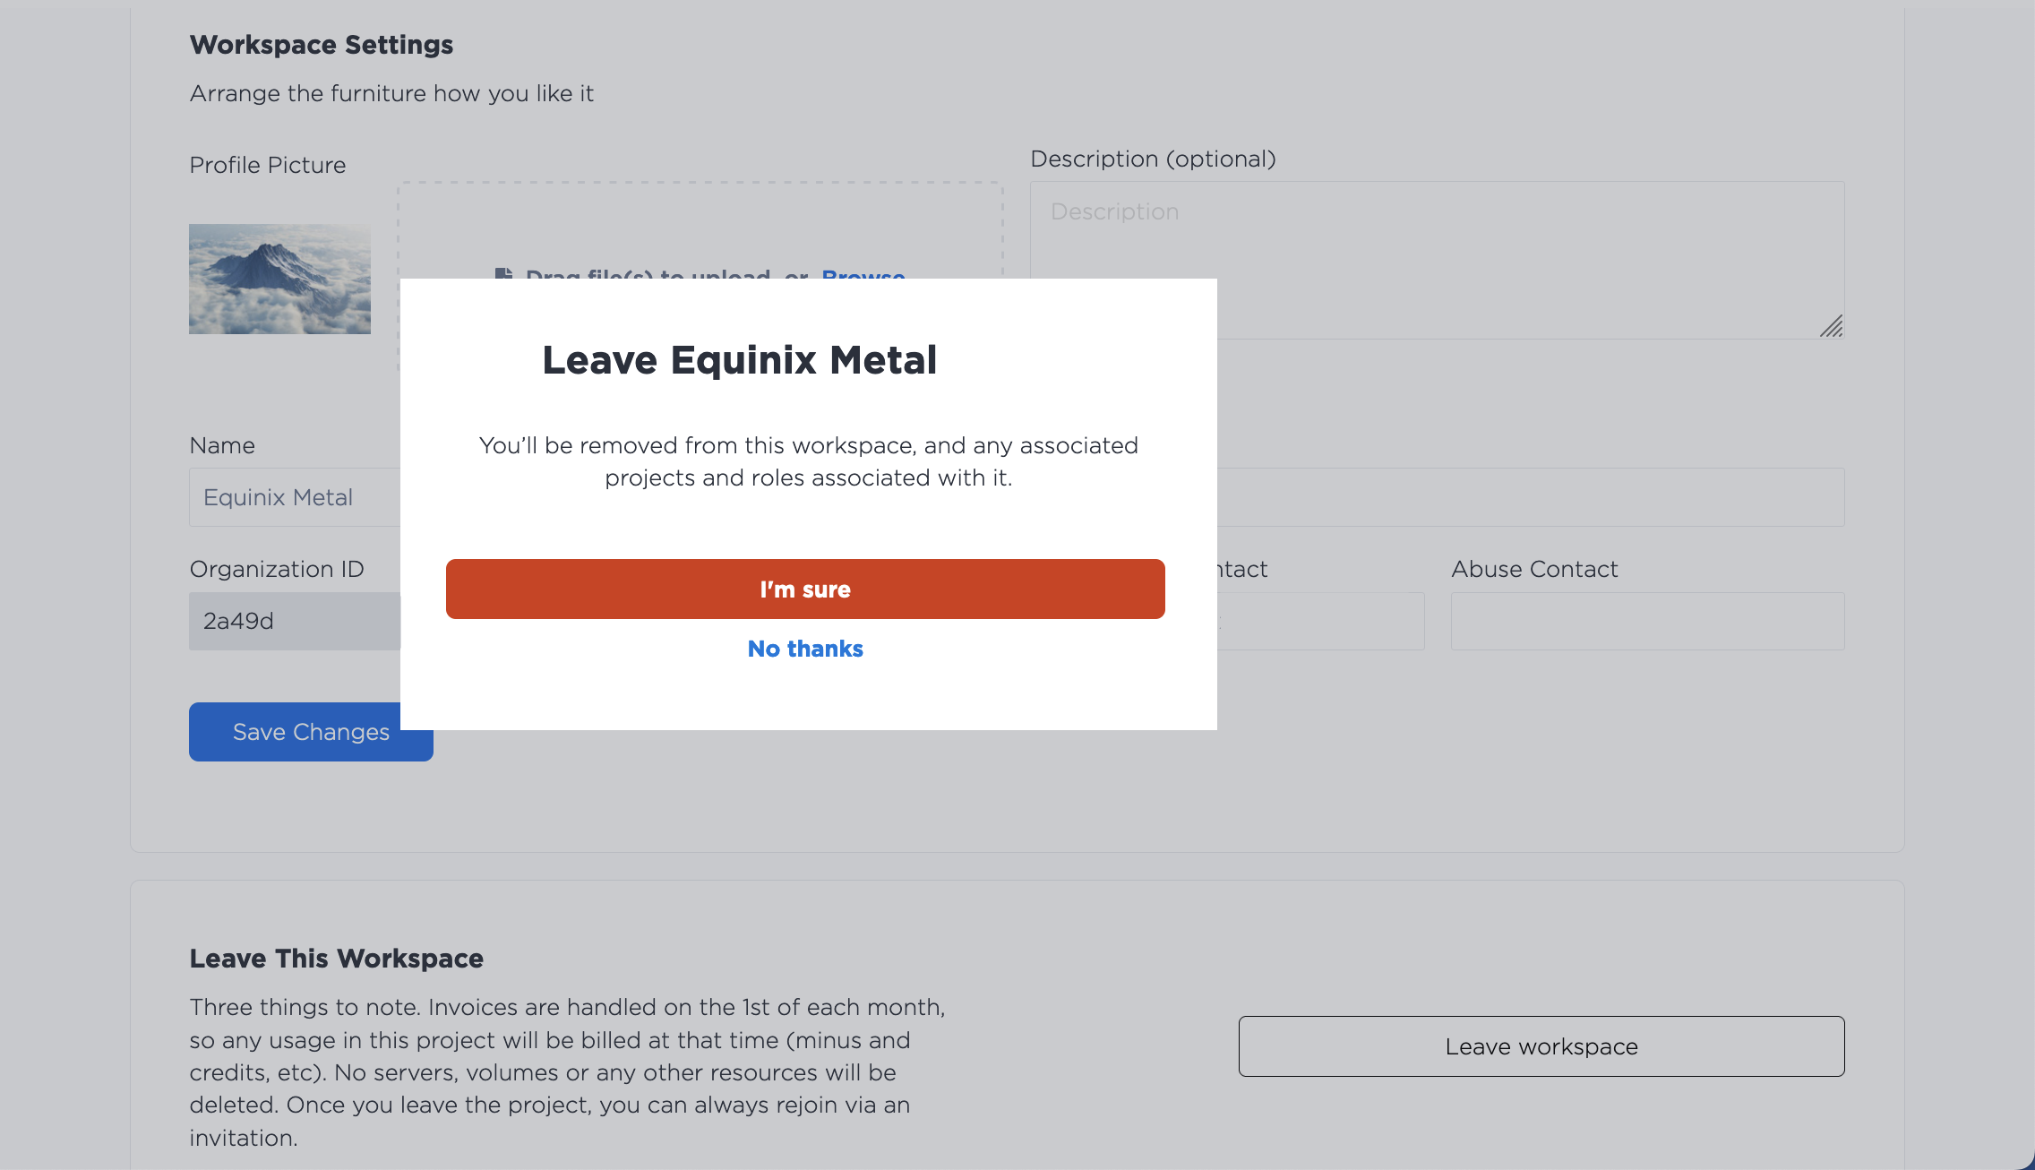The image size is (2035, 1170).
Task: Click the Save Changes button
Action: click(295, 732)
